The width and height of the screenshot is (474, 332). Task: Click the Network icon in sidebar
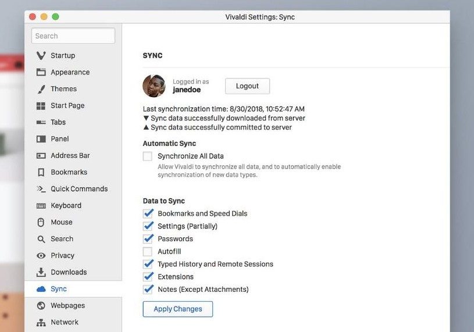click(41, 322)
